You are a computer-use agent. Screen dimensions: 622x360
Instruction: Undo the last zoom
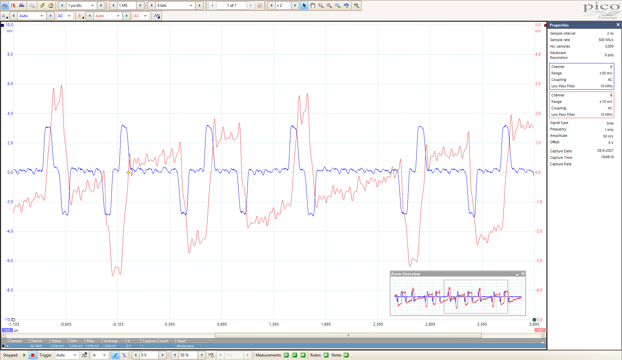346,5
